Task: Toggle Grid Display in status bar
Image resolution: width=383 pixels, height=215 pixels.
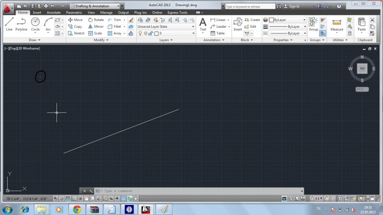Action: click(x=68, y=199)
